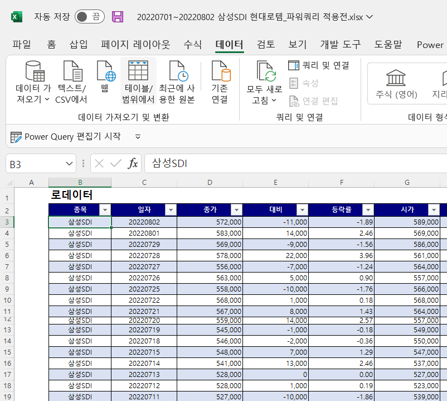Open the 종가 column filter dropdown
This screenshot has height=401, width=447.
coord(236,210)
